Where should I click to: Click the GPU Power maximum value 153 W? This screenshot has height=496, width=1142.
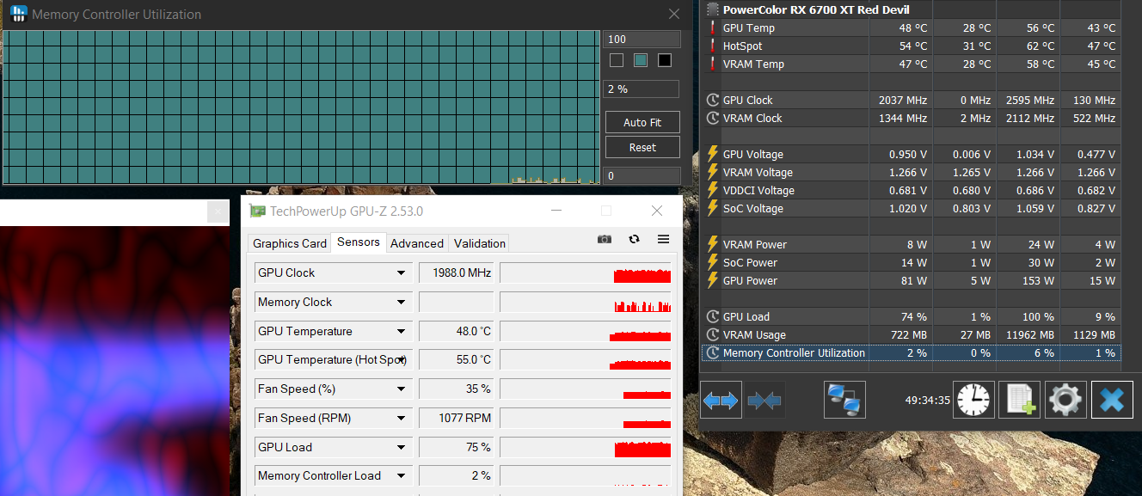pyautogui.click(x=1039, y=280)
